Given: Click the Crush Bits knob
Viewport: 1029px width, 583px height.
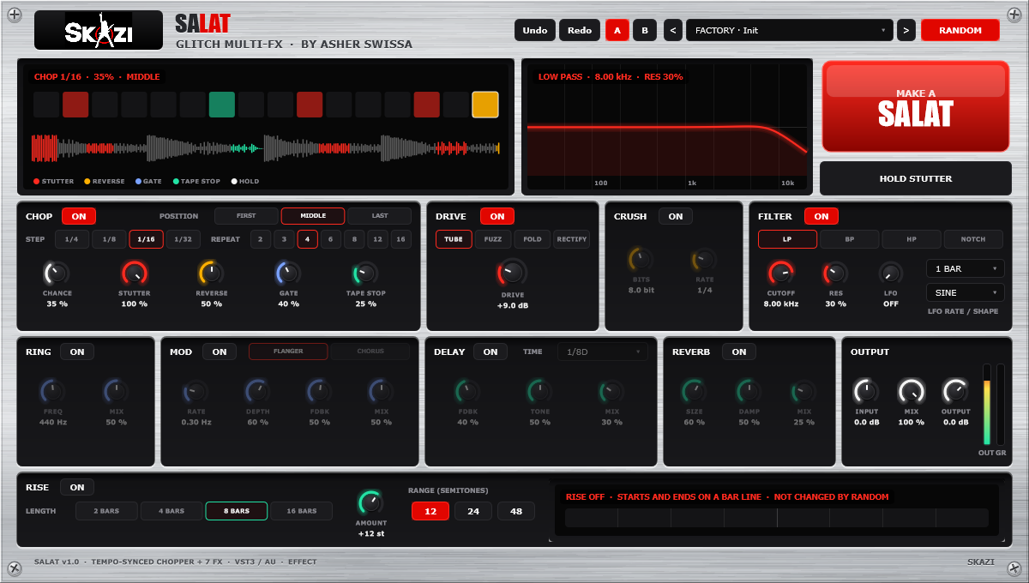Looking at the screenshot, I should tap(641, 259).
